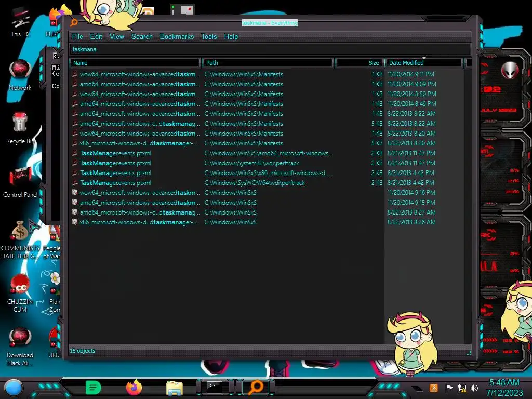Viewport: 532px width, 399px height.
Task: Launch Firefox from taskbar
Action: pos(134,388)
